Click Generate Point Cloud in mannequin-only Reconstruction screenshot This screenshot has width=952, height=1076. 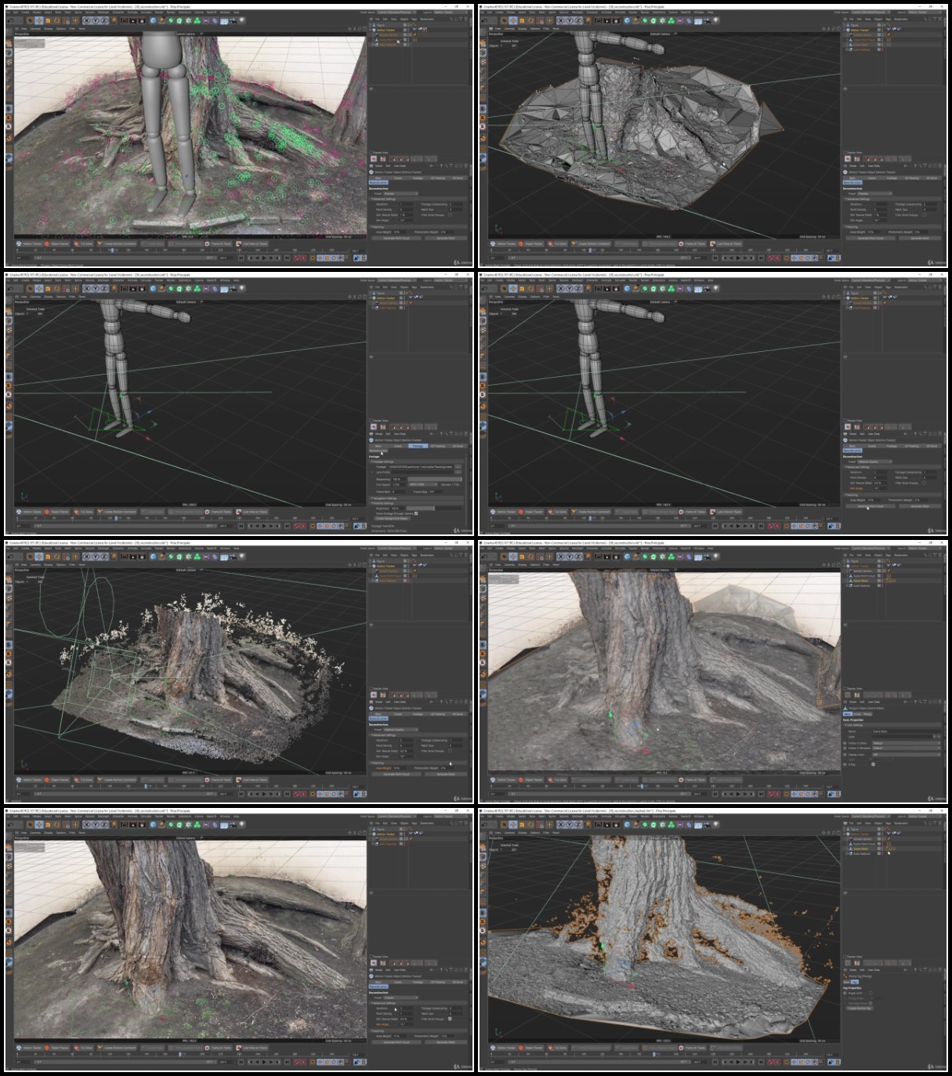870,506
